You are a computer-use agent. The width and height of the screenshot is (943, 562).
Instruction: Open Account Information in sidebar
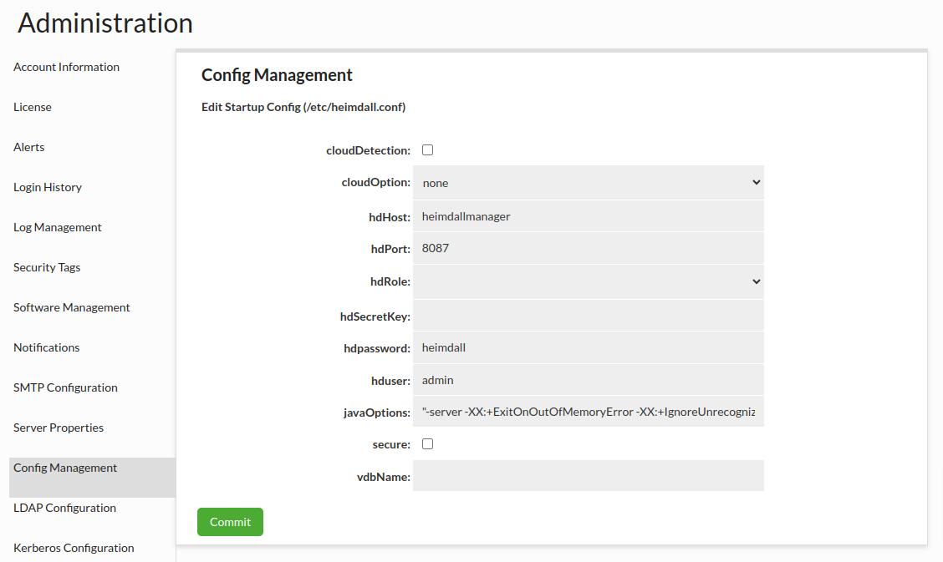(66, 67)
